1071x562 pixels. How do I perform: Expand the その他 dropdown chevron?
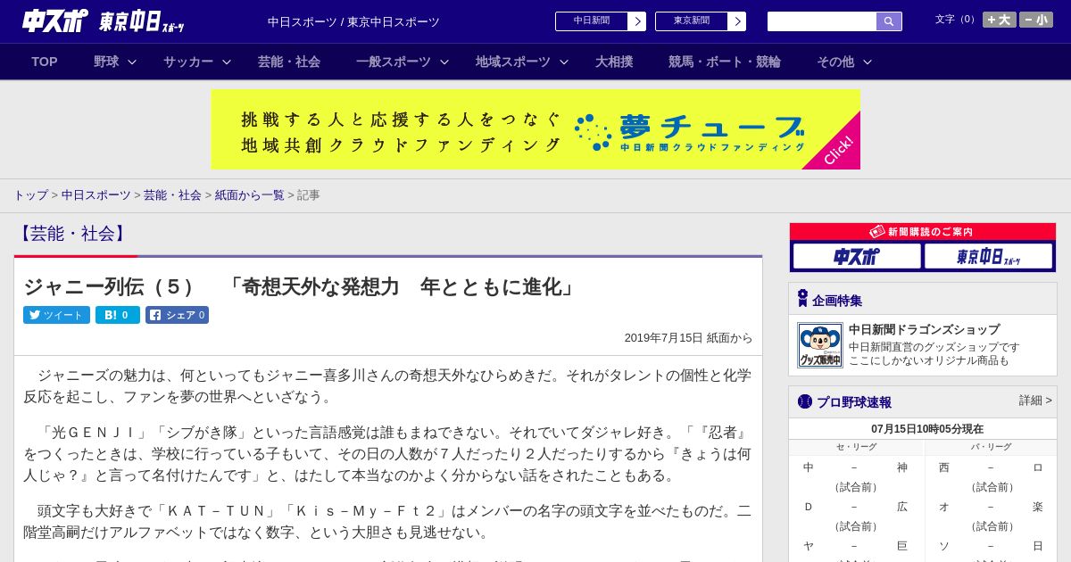[x=868, y=62]
